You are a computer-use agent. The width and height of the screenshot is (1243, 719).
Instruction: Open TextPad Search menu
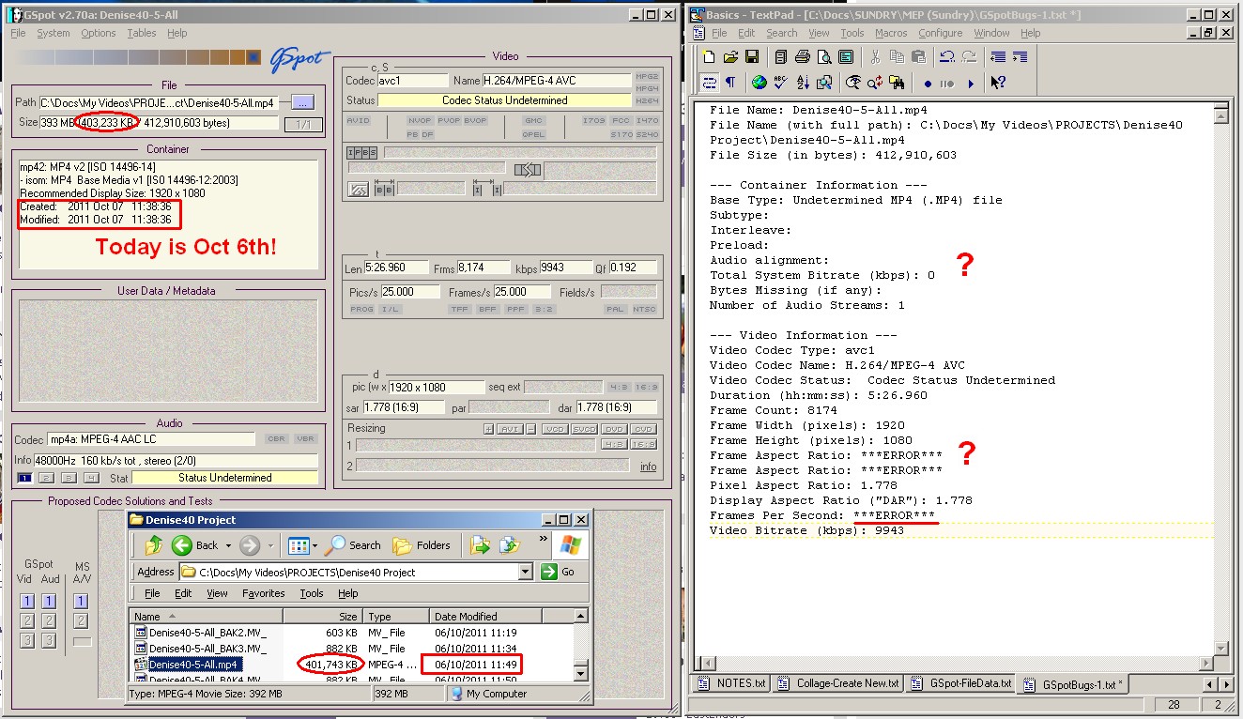pyautogui.click(x=781, y=33)
